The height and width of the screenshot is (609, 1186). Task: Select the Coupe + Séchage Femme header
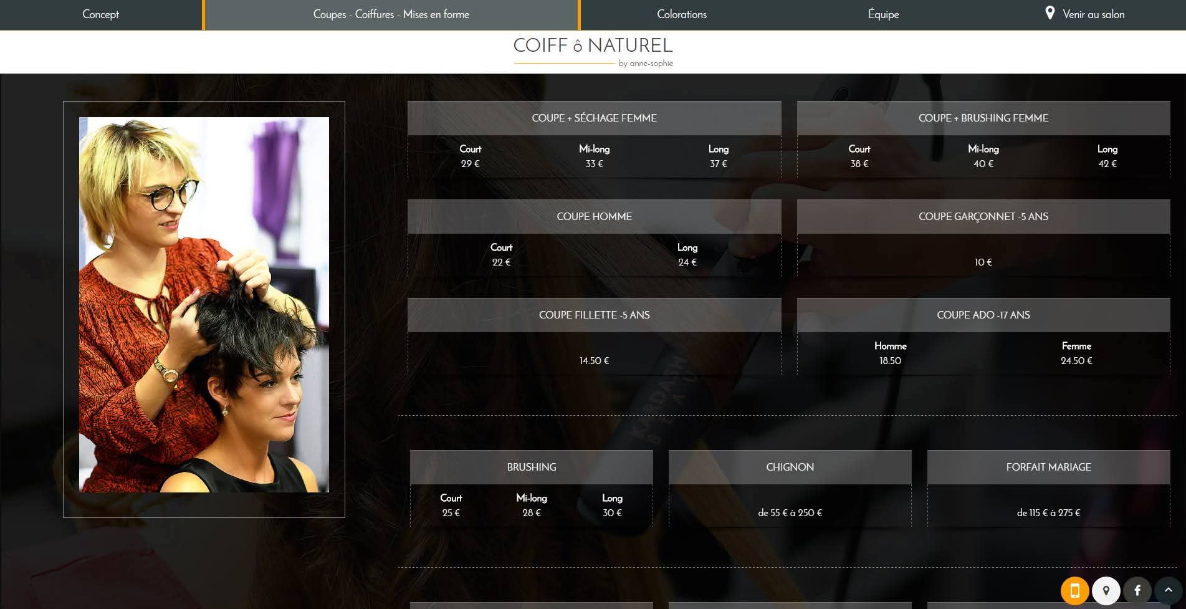tap(594, 118)
